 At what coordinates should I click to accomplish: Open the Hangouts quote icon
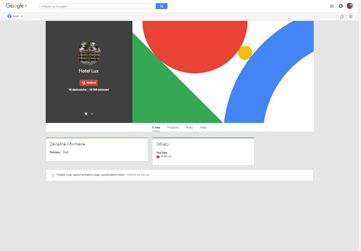point(351,16)
